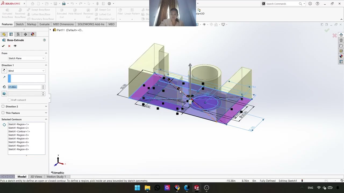
Task: Open the Blind end condition dropdown
Action: (26, 71)
